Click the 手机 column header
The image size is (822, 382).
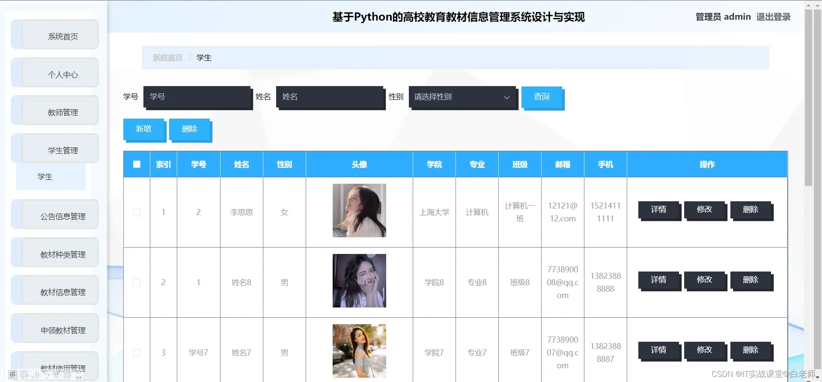[x=605, y=164]
